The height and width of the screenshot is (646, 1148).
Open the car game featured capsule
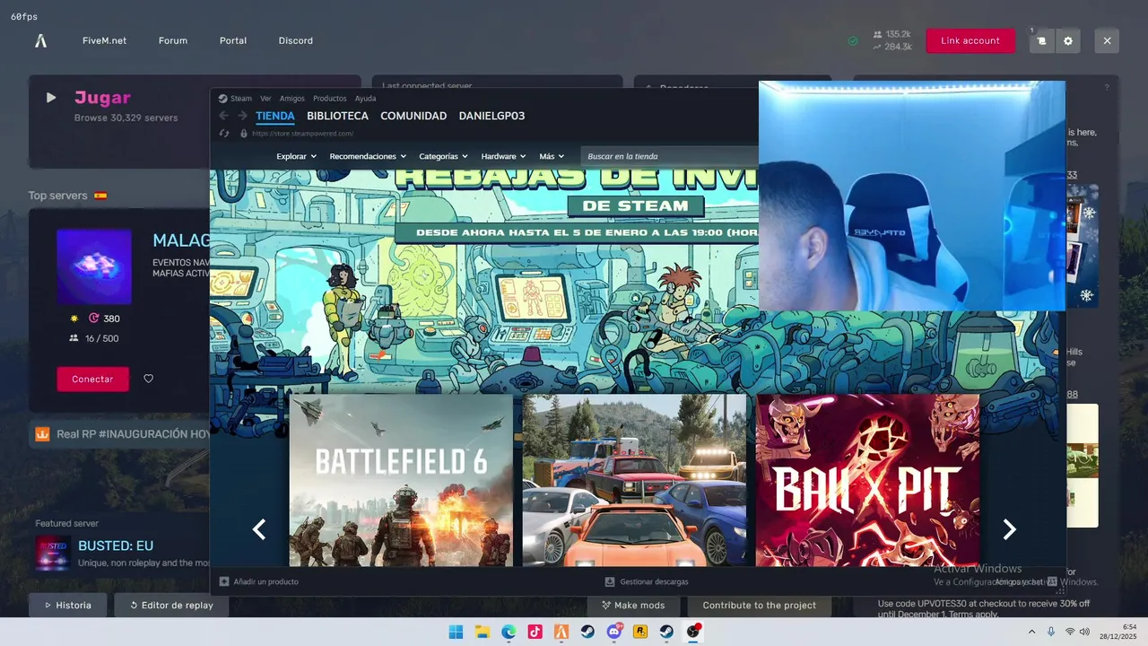point(634,480)
